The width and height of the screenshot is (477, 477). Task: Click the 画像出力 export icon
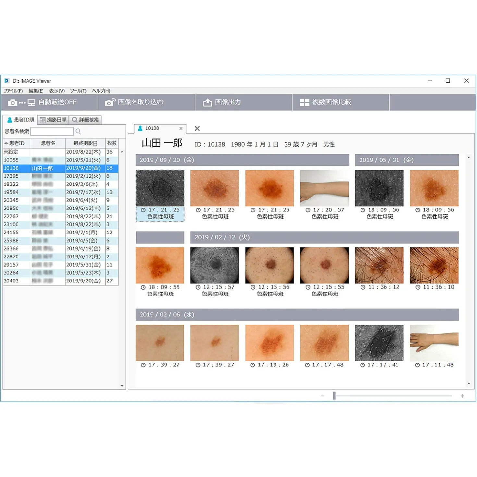tap(207, 102)
